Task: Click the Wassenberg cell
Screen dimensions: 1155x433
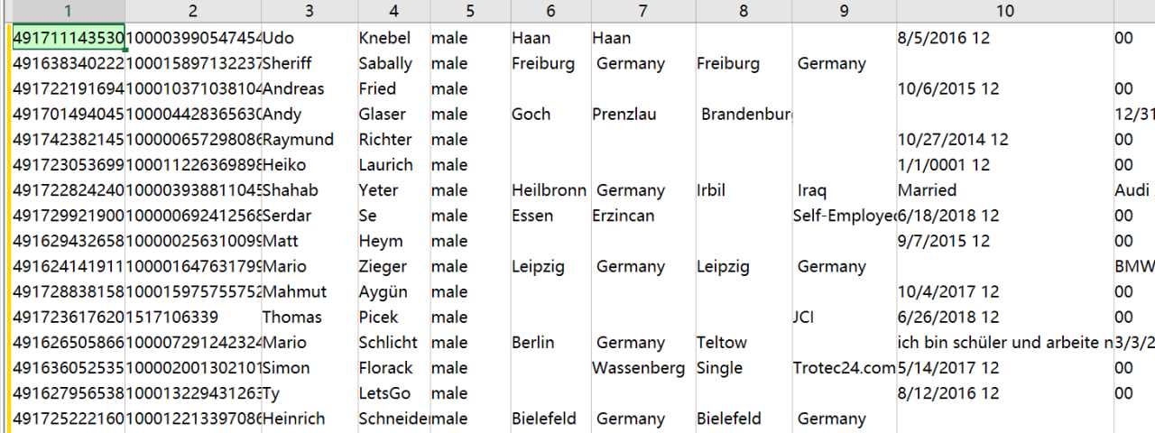Action: click(x=642, y=367)
